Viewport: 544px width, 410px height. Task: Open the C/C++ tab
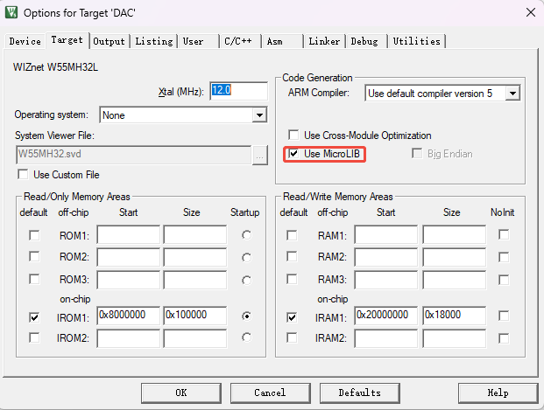(x=239, y=41)
